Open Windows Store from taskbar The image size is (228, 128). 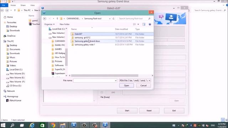pos(42,125)
